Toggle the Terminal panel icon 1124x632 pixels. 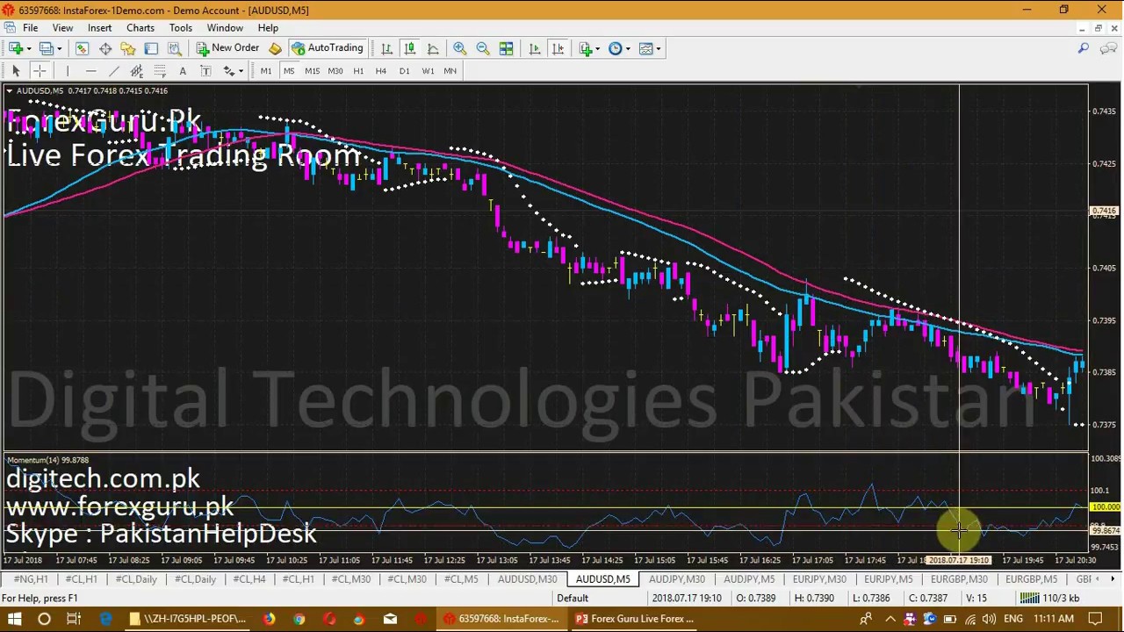coord(151,48)
